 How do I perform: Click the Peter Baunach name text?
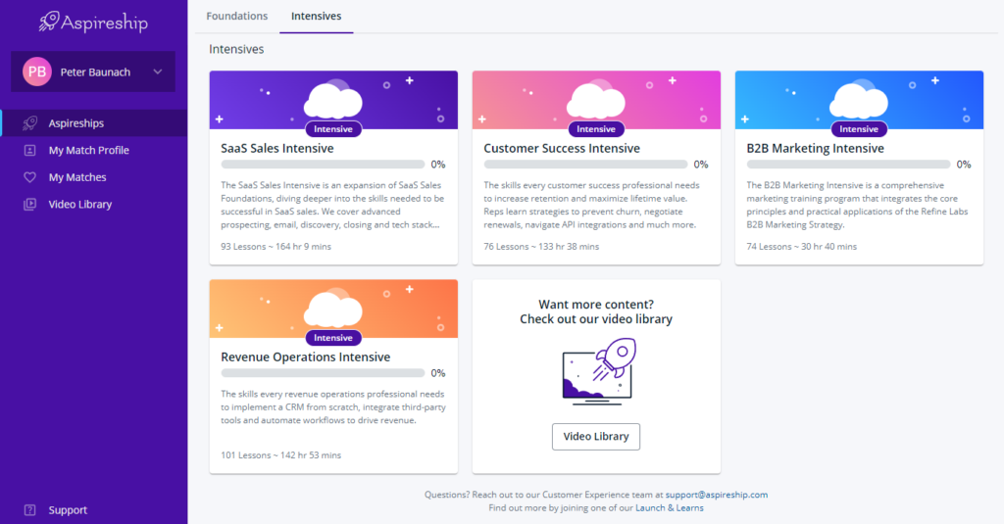tap(95, 72)
